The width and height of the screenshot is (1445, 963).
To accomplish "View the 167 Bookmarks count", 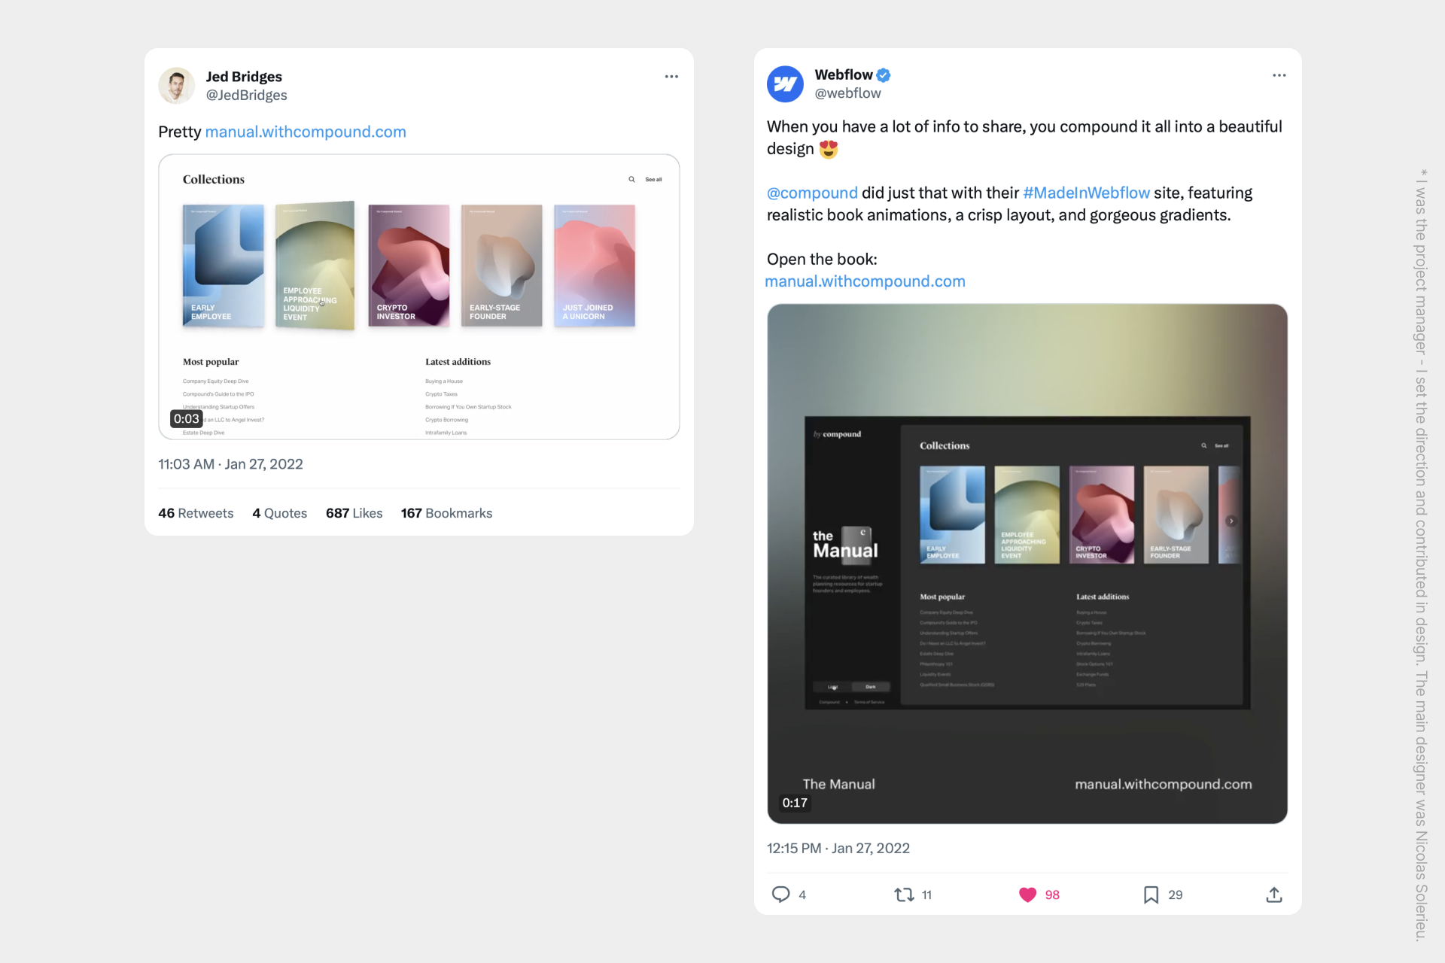I will [446, 513].
